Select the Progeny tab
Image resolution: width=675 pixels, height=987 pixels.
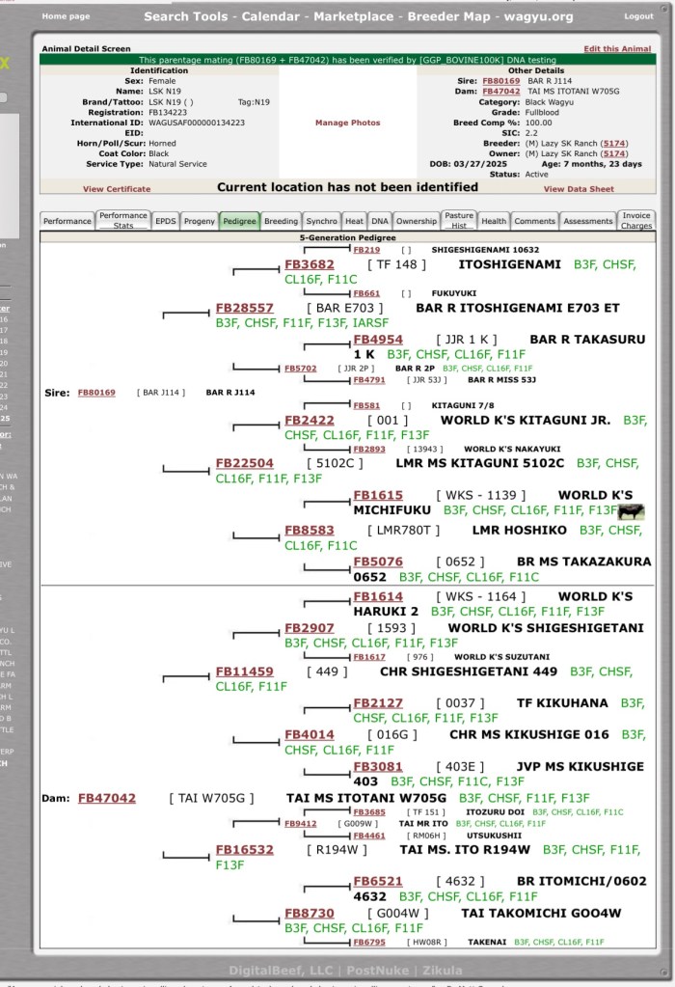click(199, 221)
